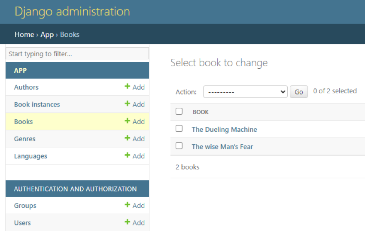This screenshot has width=365, height=231.
Task: Open the Authors section in sidebar
Action: pos(26,87)
